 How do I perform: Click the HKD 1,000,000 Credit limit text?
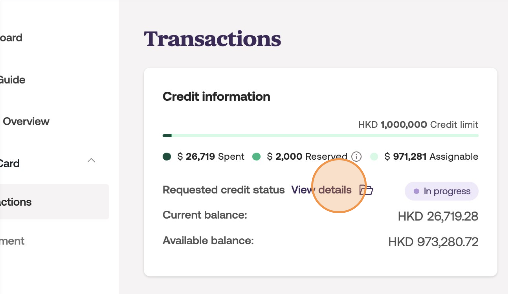click(418, 124)
